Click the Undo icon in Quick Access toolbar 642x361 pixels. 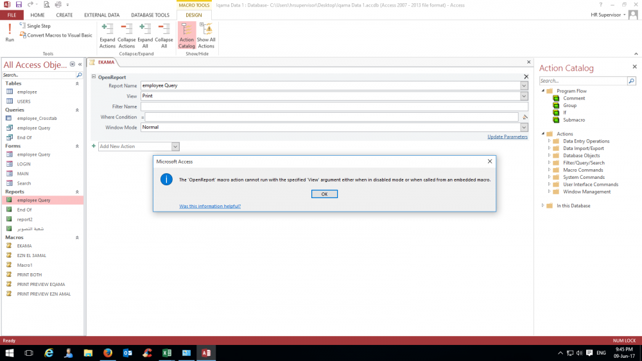point(30,4)
